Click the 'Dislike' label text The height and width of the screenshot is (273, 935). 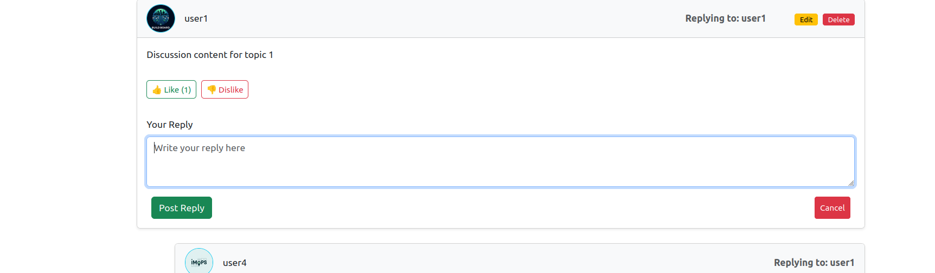(230, 90)
